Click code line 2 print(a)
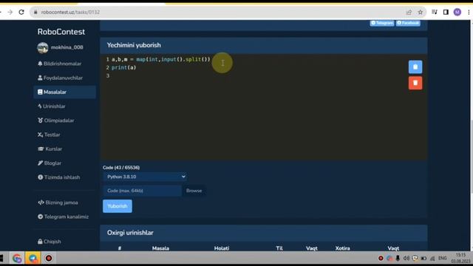This screenshot has height=266, width=473. click(124, 67)
